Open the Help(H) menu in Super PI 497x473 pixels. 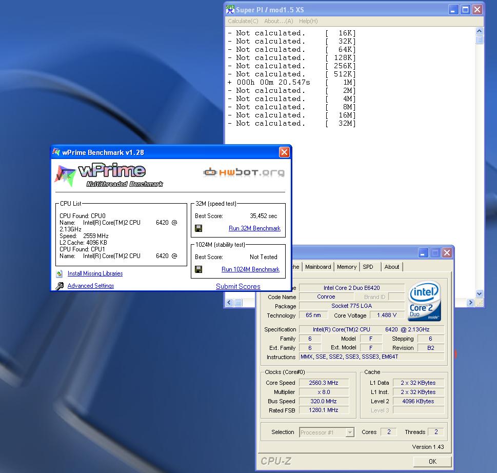tap(308, 21)
